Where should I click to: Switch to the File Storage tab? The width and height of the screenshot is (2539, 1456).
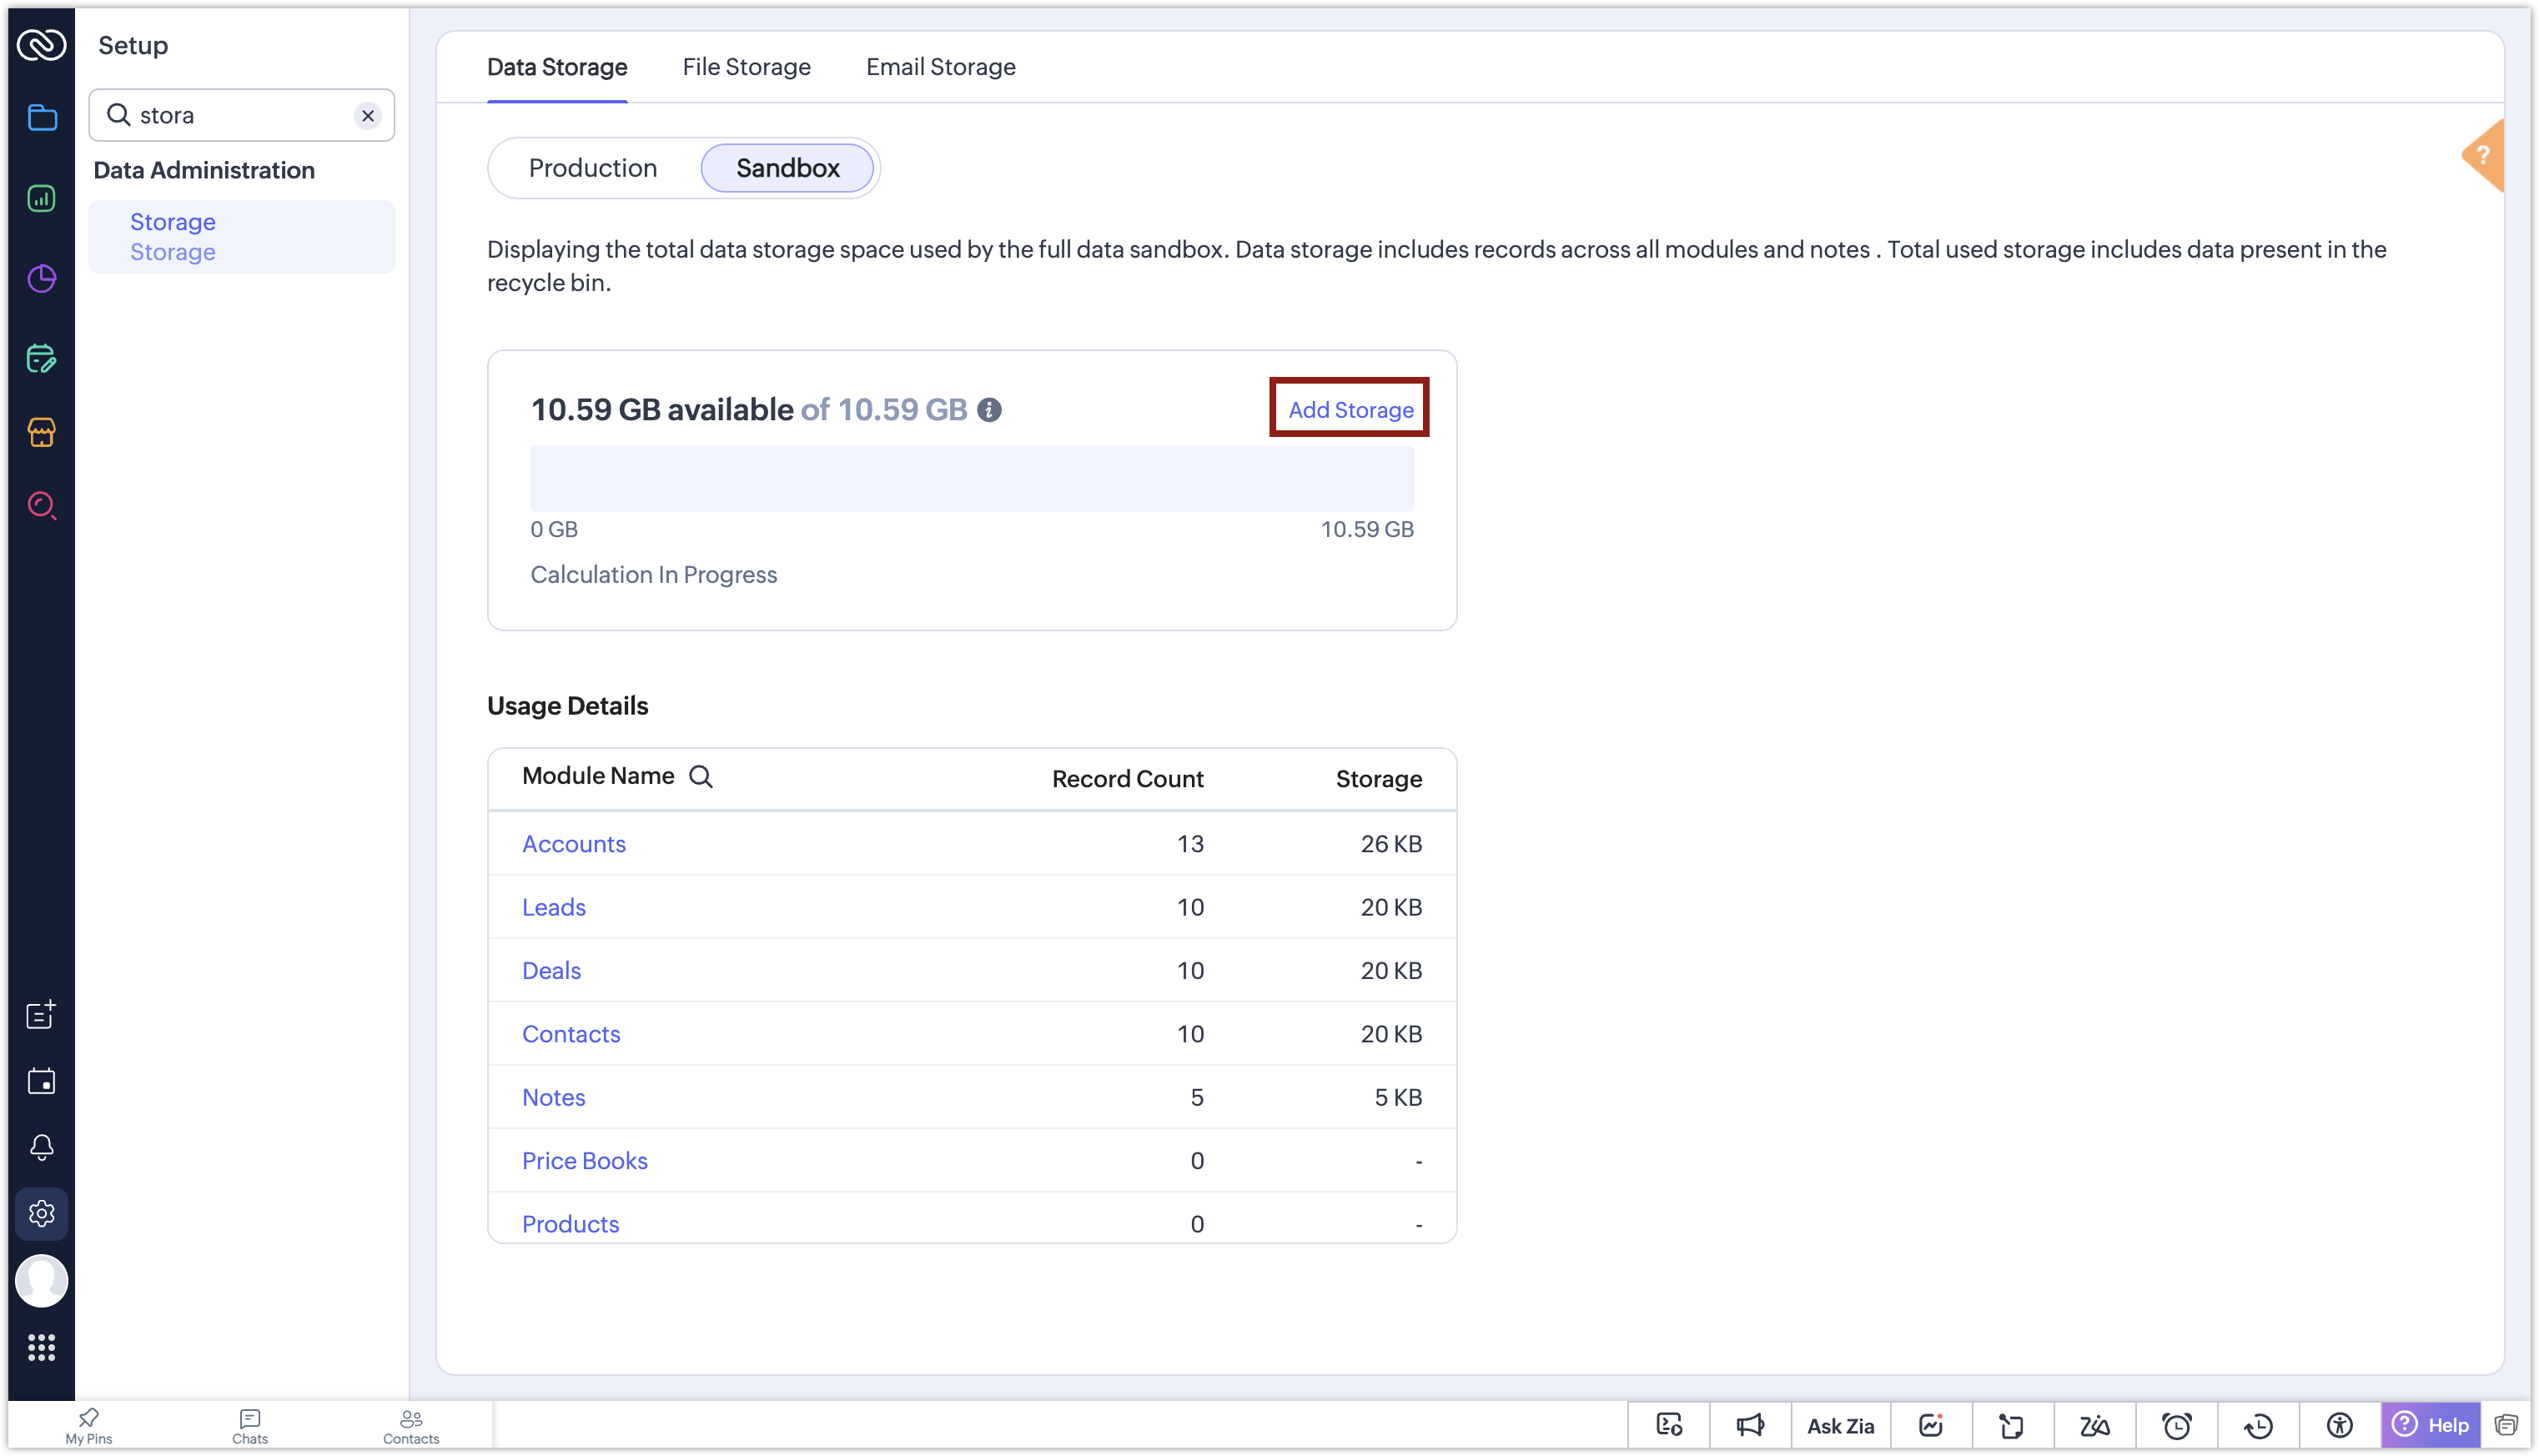click(x=746, y=67)
